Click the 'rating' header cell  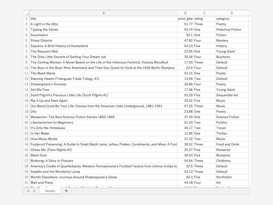click(x=204, y=19)
